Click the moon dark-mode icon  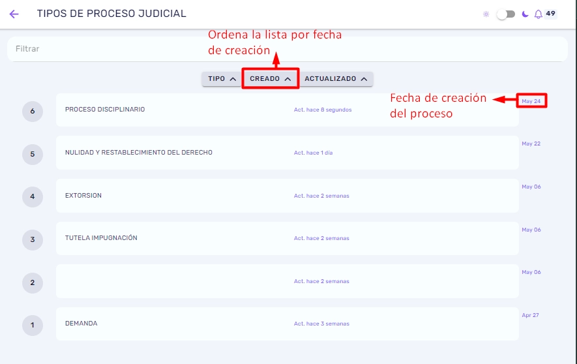(x=525, y=14)
